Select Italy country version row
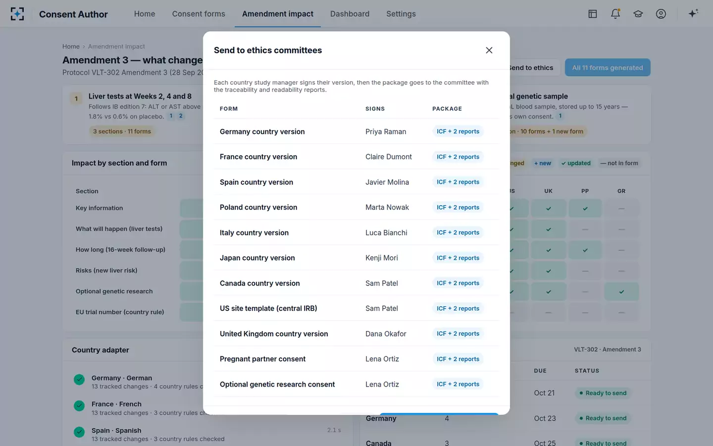Screen dimensions: 713x446 click(x=356, y=232)
